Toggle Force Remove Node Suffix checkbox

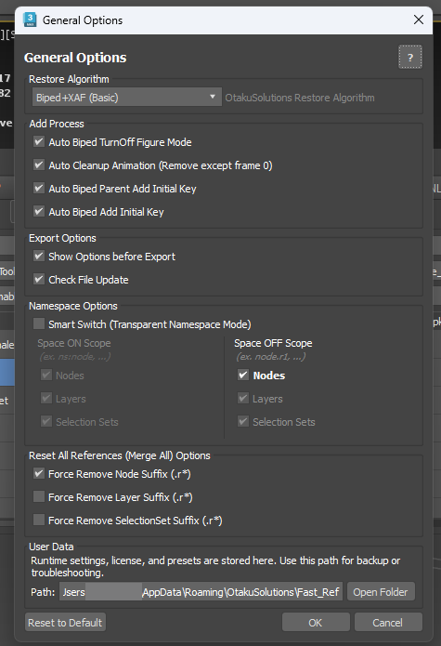point(39,473)
